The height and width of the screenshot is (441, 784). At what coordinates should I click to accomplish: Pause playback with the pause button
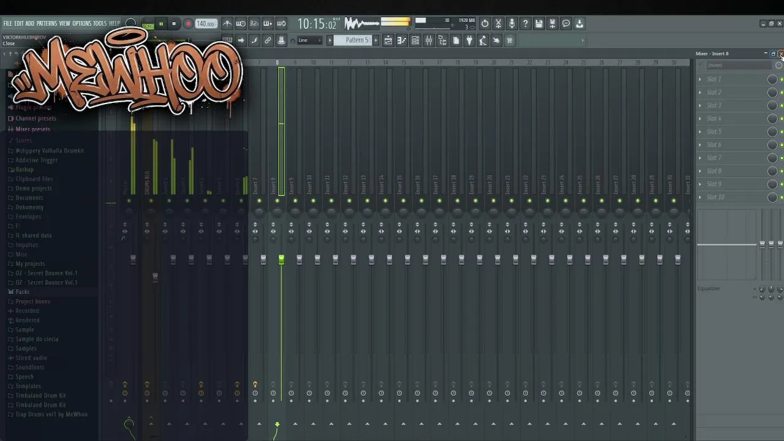(161, 24)
